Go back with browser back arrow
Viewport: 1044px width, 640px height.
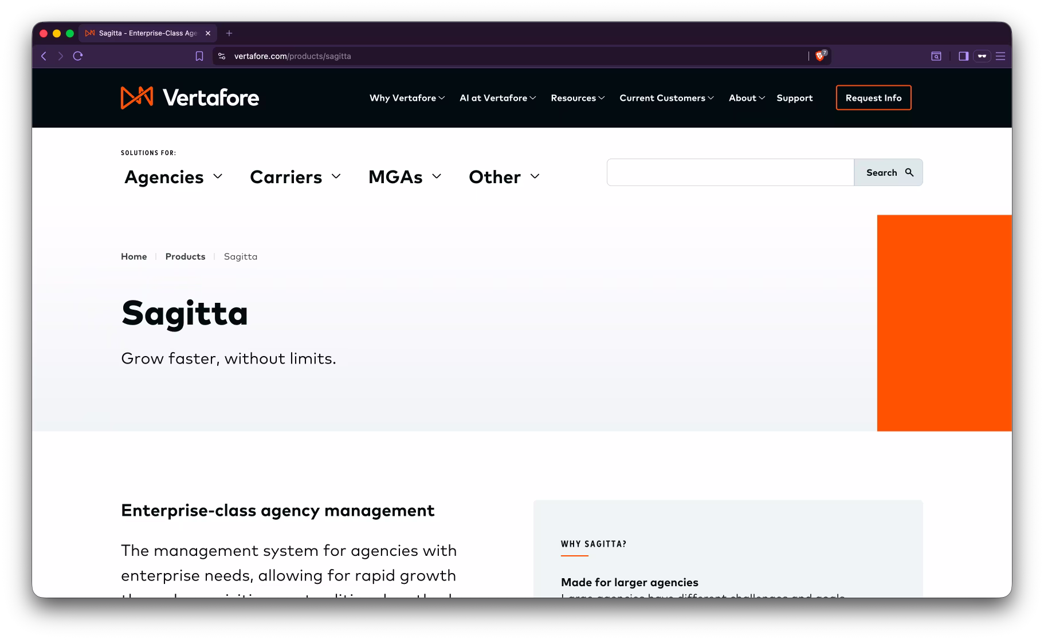tap(44, 56)
